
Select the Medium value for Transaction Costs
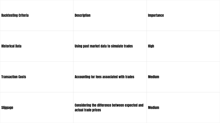pos(153,77)
